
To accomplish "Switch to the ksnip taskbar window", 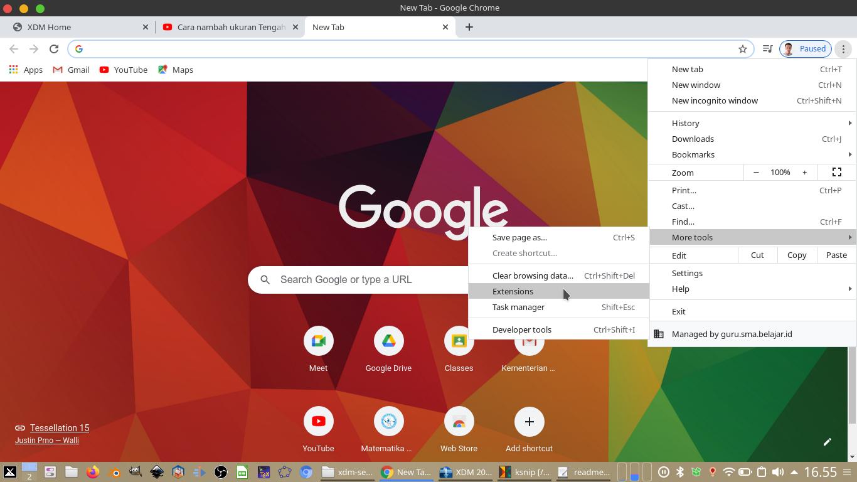I will [524, 472].
